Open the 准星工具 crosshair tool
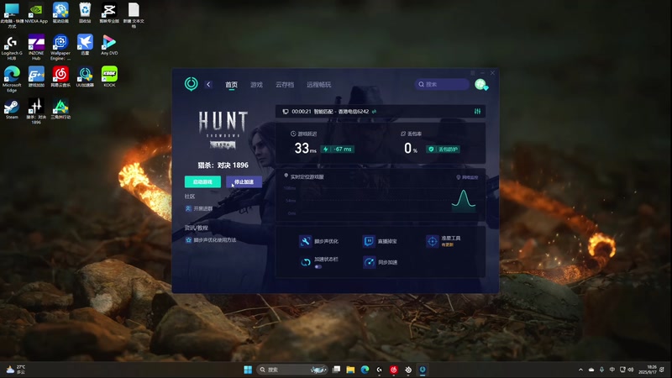Viewport: 672px width, 378px height. coord(444,241)
